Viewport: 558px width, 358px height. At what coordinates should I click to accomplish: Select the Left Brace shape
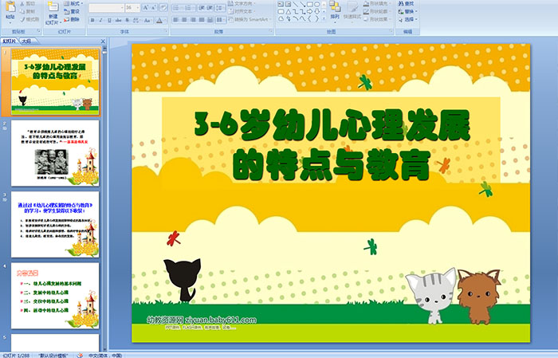(309, 18)
